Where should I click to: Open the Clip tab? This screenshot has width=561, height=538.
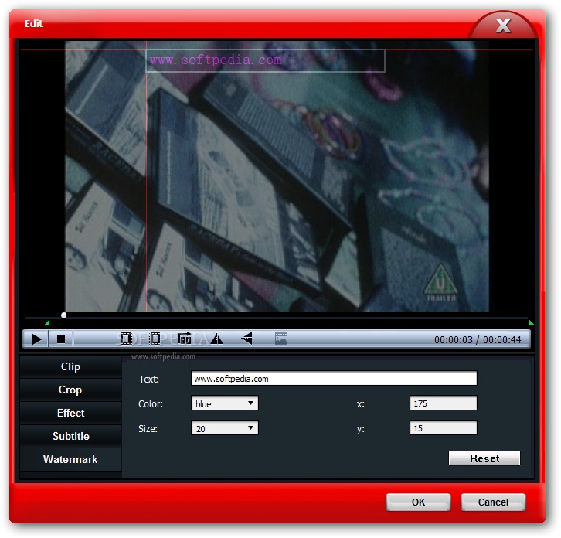70,366
